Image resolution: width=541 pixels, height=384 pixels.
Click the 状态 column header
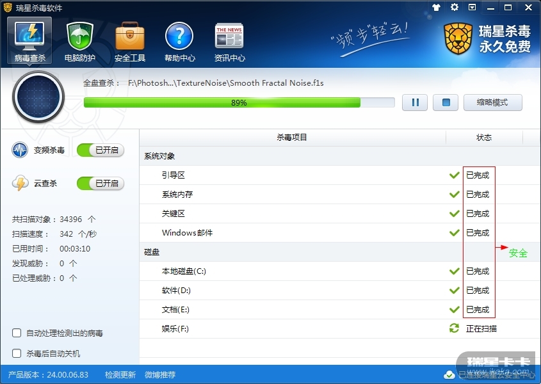[484, 138]
